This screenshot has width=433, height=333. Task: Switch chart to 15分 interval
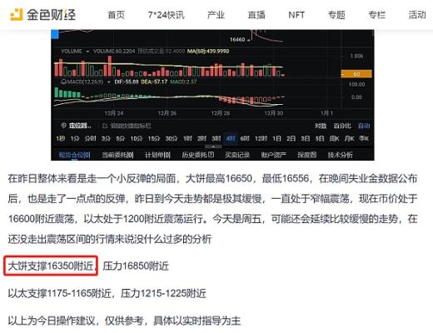[154, 138]
